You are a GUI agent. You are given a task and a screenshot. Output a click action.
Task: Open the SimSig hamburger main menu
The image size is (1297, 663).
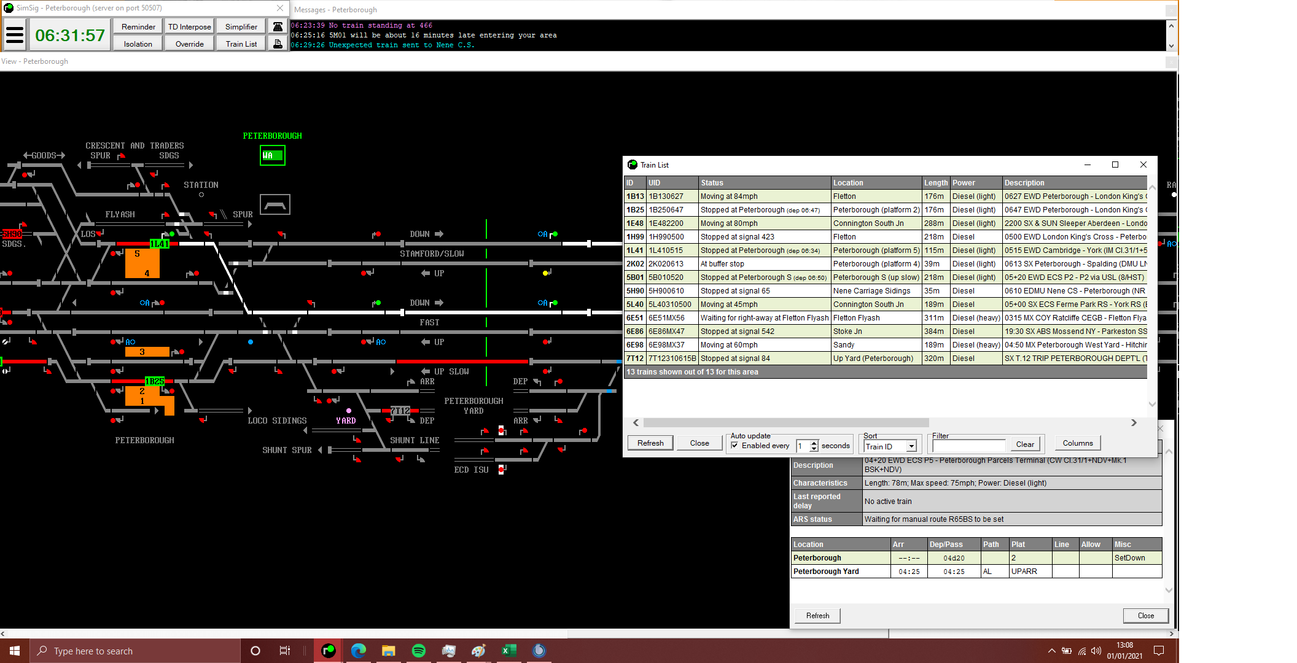tap(15, 35)
